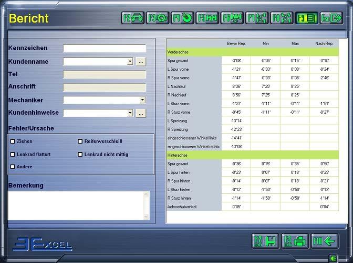Click inside the Bemerkung text area

click(x=76, y=205)
